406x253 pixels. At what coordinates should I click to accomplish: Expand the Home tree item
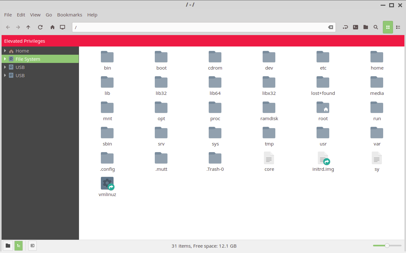tap(5, 51)
